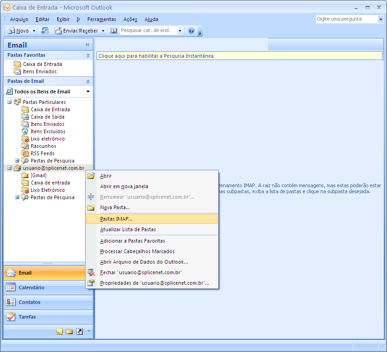This screenshot has width=387, height=352.
Task: Click the Lixo eletrônico junk icon
Action: coord(25,139)
